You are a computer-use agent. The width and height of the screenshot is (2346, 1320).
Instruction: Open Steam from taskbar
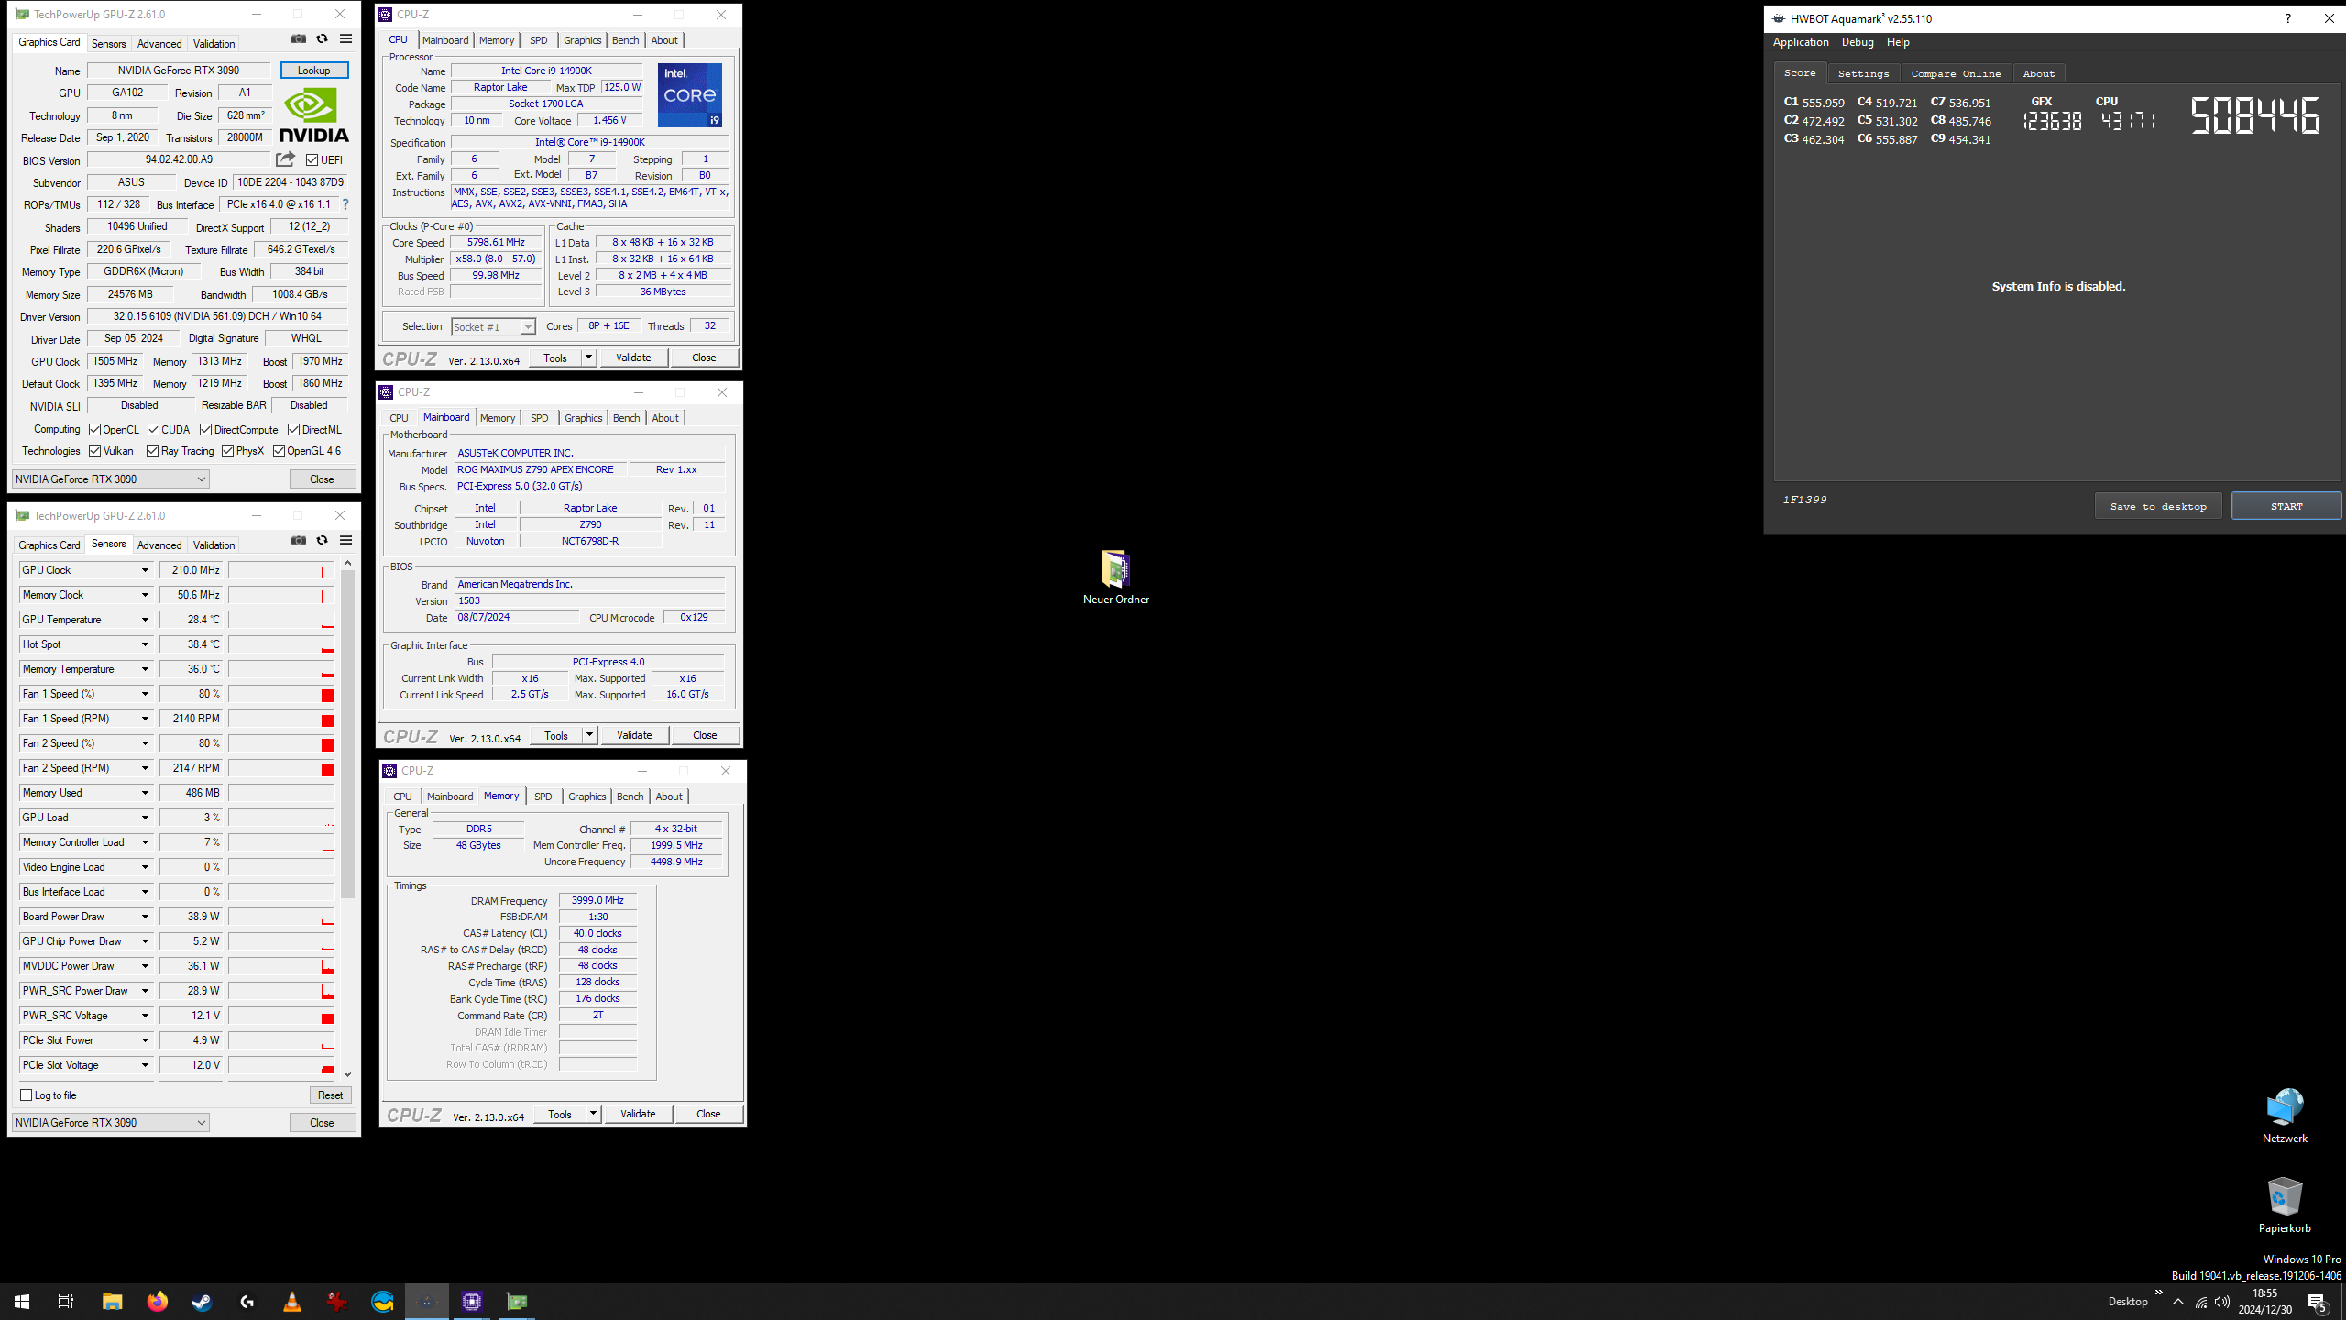click(202, 1302)
